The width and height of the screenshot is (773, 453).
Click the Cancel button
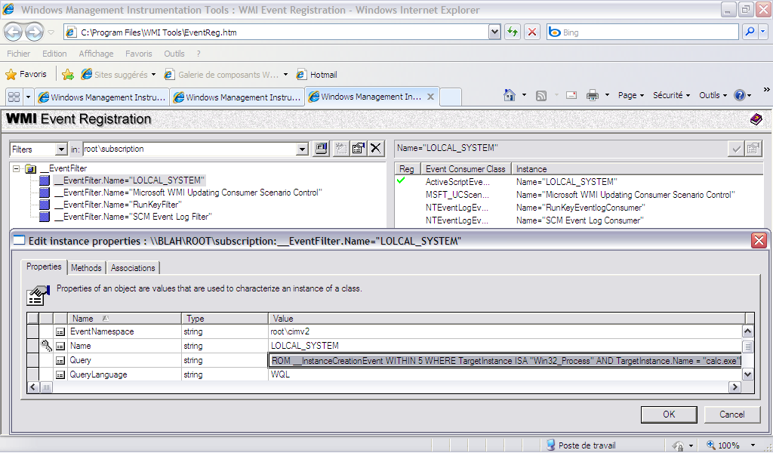click(731, 414)
